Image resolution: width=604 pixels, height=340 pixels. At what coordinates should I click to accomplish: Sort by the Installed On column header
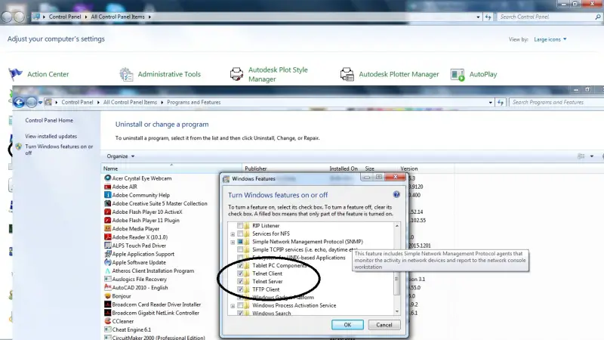[x=344, y=168]
